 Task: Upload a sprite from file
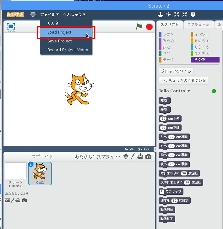[x=140, y=156]
